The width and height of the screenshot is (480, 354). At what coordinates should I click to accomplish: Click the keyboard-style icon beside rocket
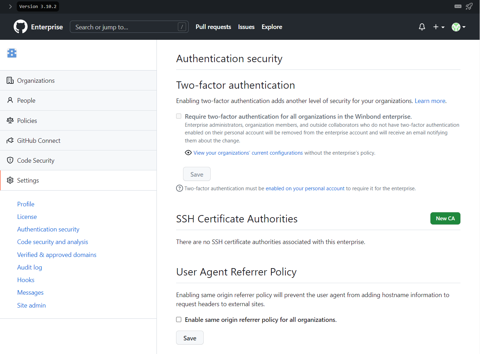click(x=458, y=6)
